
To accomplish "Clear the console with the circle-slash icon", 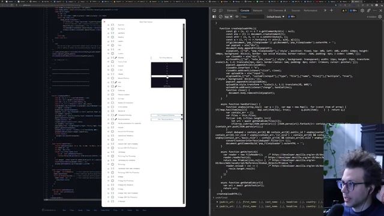I will [221, 17].
